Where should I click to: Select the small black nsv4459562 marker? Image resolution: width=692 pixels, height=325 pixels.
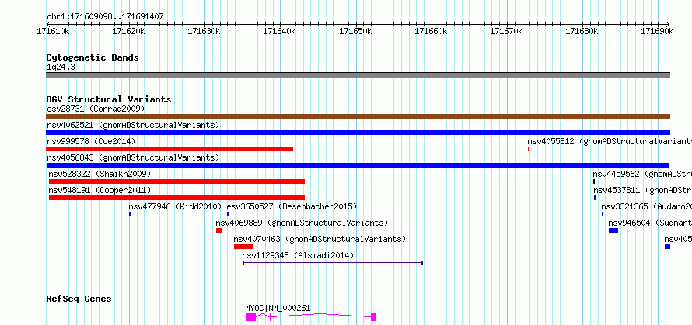click(594, 182)
